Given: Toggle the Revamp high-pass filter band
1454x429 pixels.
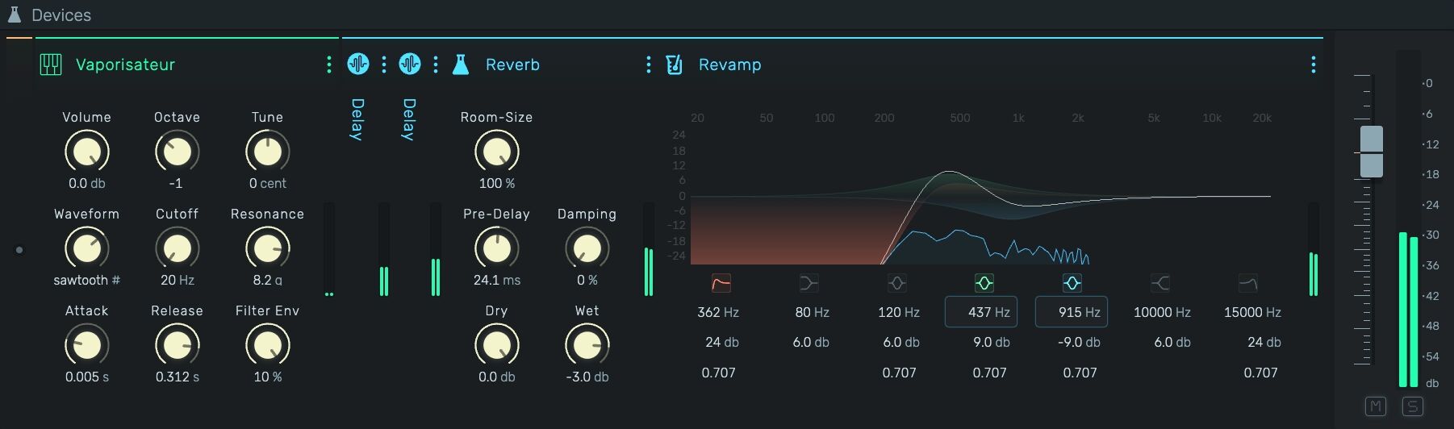Looking at the screenshot, I should tap(721, 283).
